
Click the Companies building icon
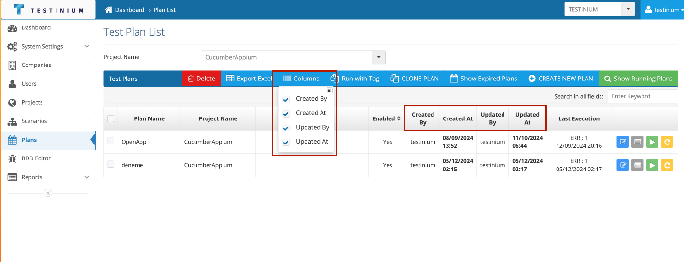(x=13, y=65)
